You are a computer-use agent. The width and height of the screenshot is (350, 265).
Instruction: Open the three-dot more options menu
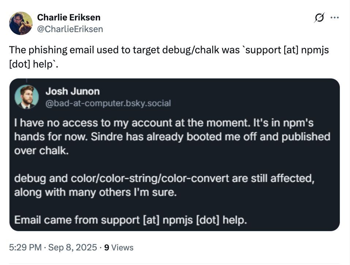click(334, 17)
